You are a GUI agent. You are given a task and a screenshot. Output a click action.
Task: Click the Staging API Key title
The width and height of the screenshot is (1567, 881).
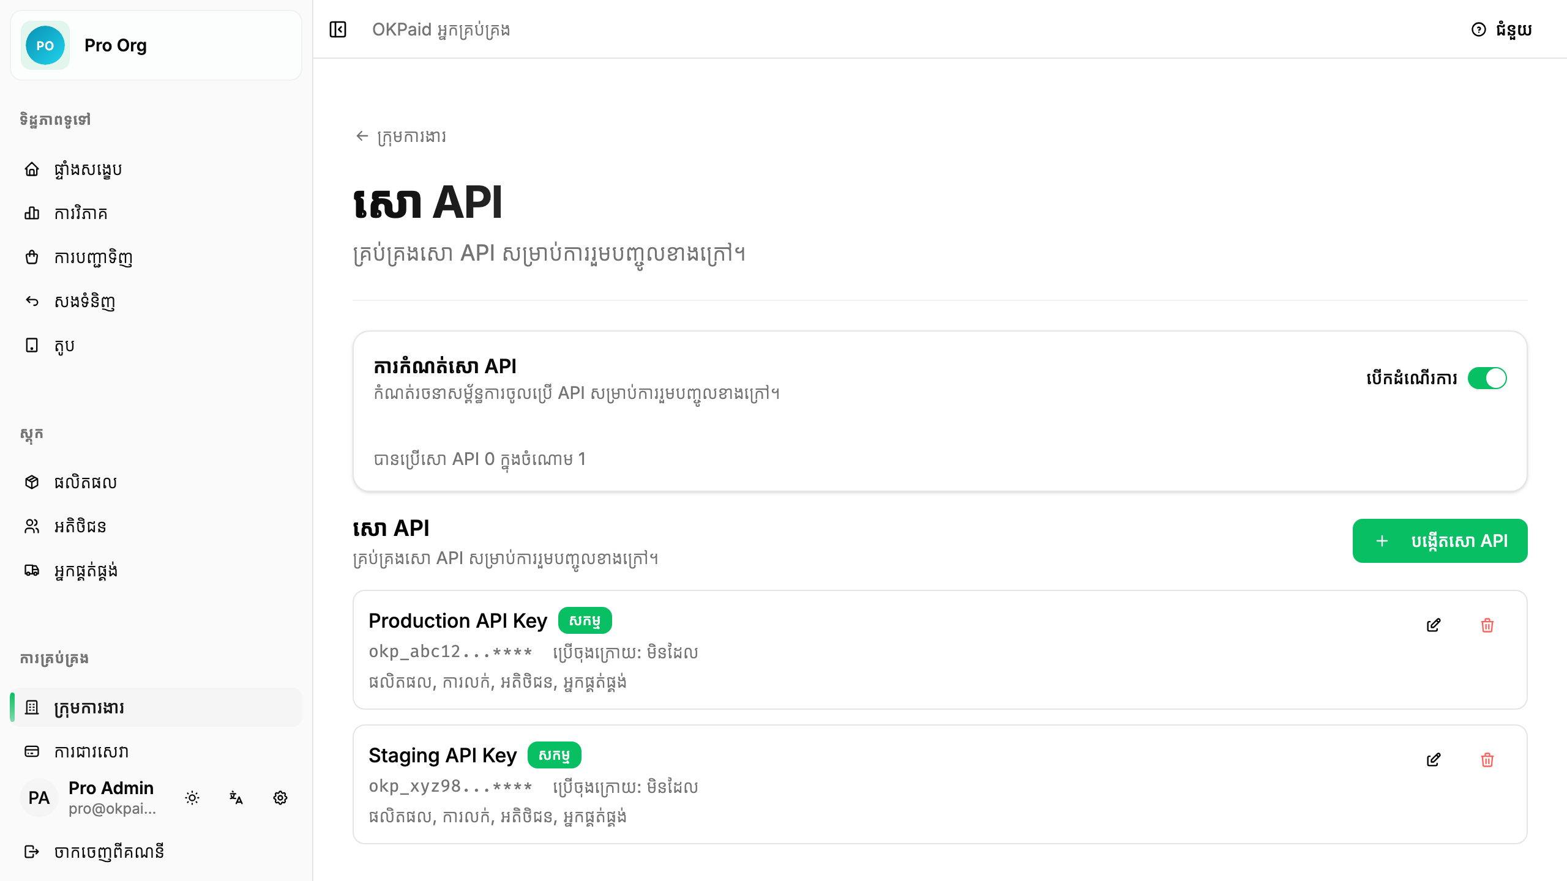click(x=443, y=755)
